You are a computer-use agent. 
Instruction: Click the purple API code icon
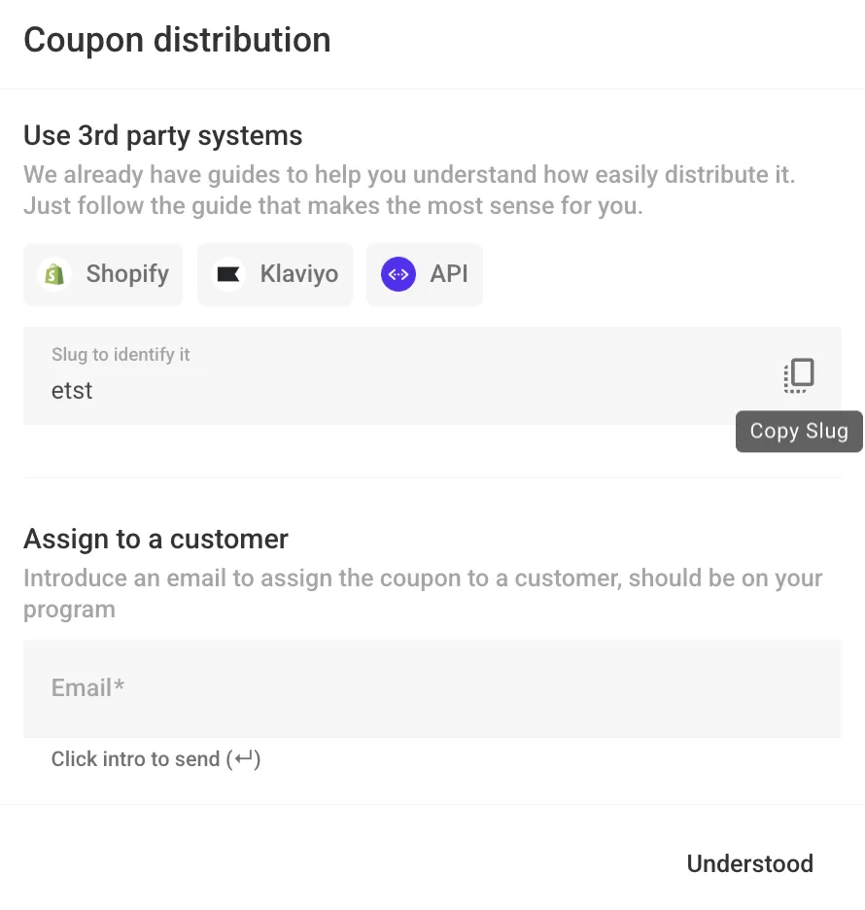tap(398, 275)
